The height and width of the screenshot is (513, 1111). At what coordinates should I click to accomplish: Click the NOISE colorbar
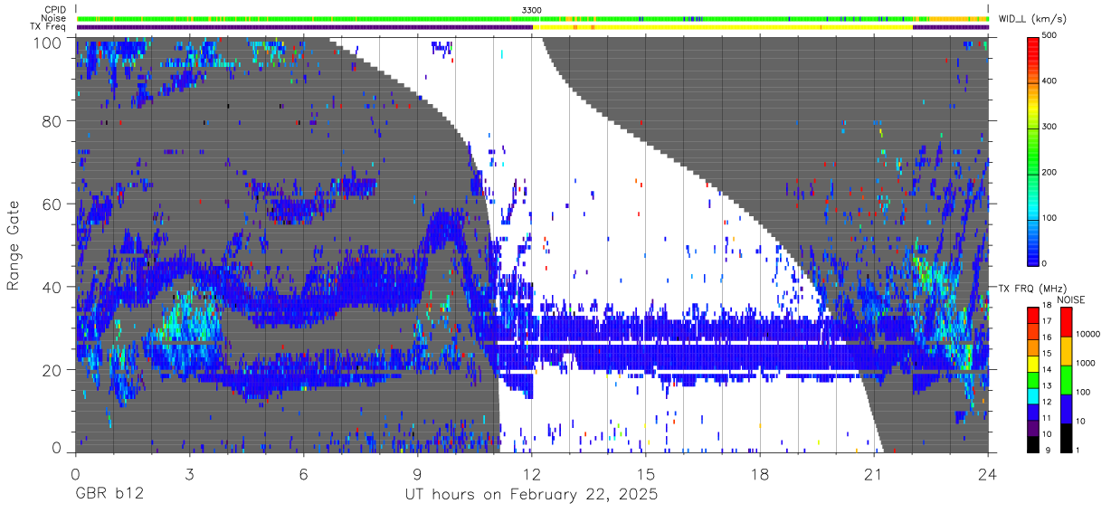(x=1066, y=380)
